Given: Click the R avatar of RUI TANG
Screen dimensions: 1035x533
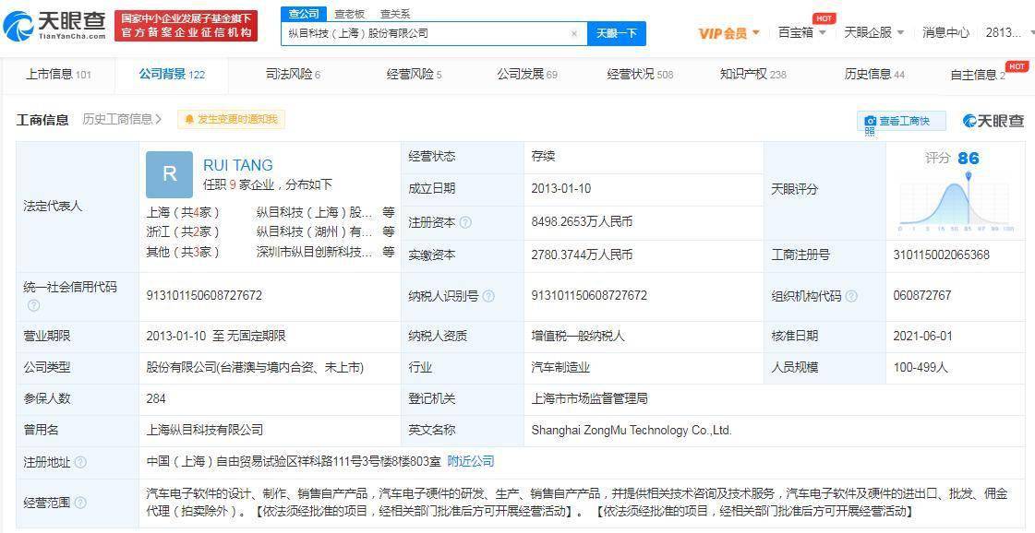Looking at the screenshot, I should click(170, 174).
